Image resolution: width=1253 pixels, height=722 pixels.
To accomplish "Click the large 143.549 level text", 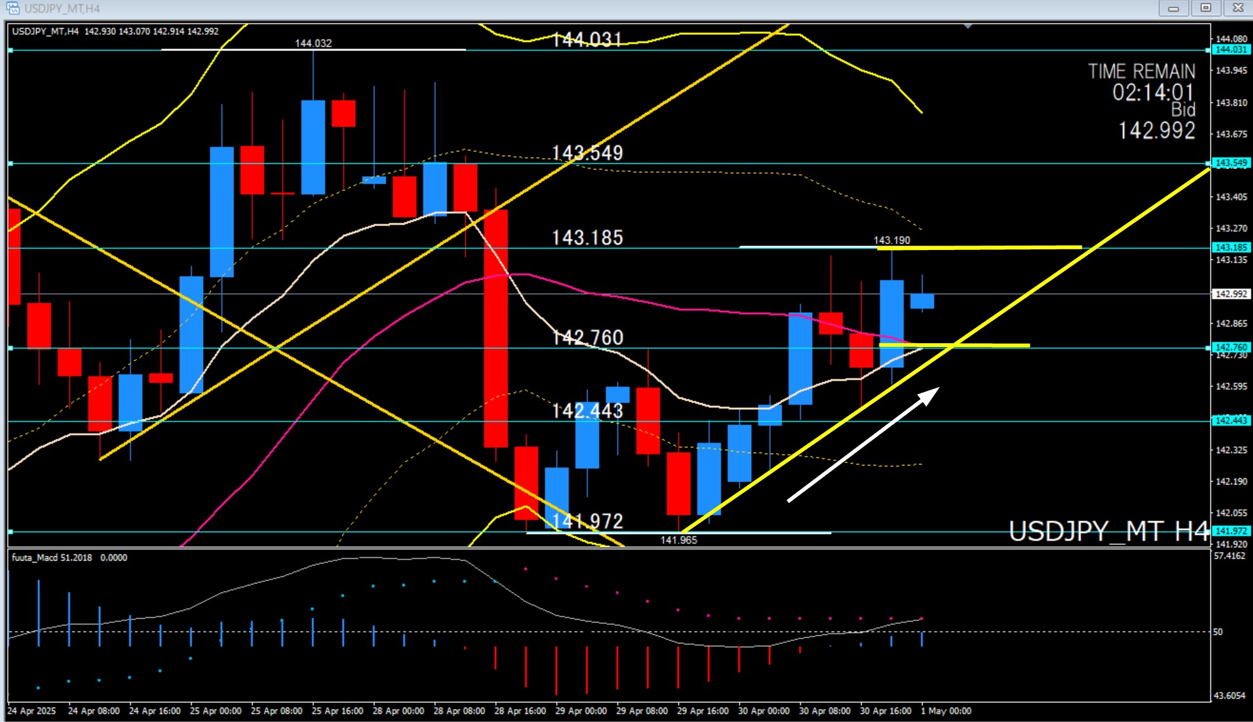I will coord(587,153).
